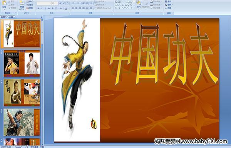Toggle Underline formatting button
This screenshot has width=231, height=148.
tap(45, 8)
